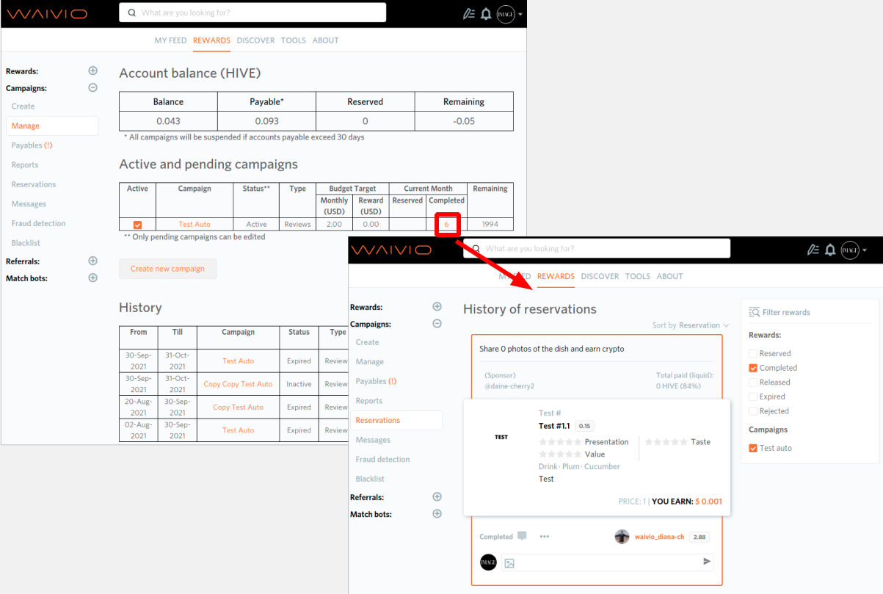The image size is (883, 594).
Task: Open the Copy Copy Test Auto campaign
Action: (238, 384)
